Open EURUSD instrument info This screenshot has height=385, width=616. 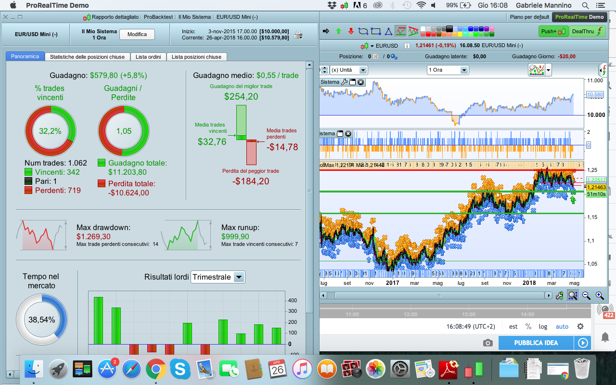[407, 46]
